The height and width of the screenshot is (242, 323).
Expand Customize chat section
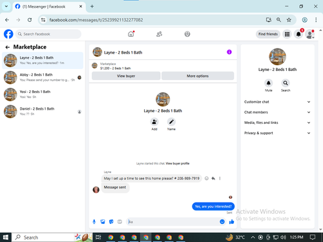click(x=277, y=102)
